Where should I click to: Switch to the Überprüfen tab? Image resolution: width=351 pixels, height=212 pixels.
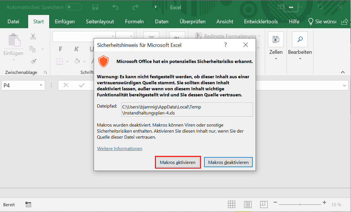(193, 22)
